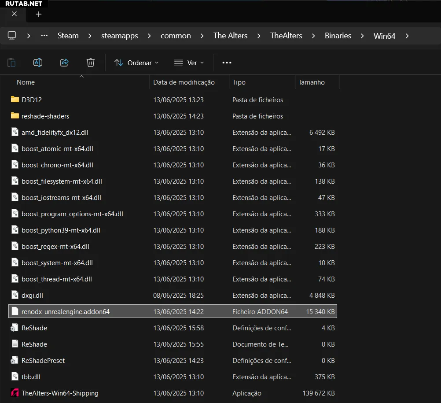Select the boost_filesystem-mt-x64.dll file name

pyautogui.click(x=62, y=181)
